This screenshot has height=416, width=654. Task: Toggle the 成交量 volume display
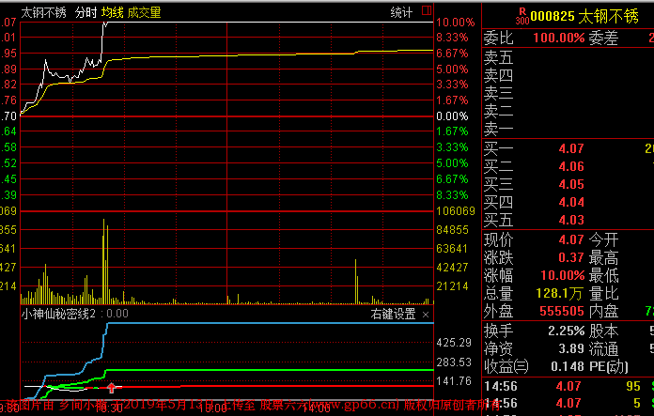(x=144, y=12)
